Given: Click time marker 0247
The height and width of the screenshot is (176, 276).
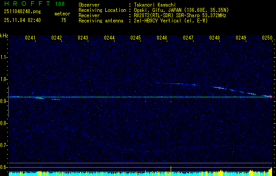Looking at the screenshot, I should (x=188, y=38).
